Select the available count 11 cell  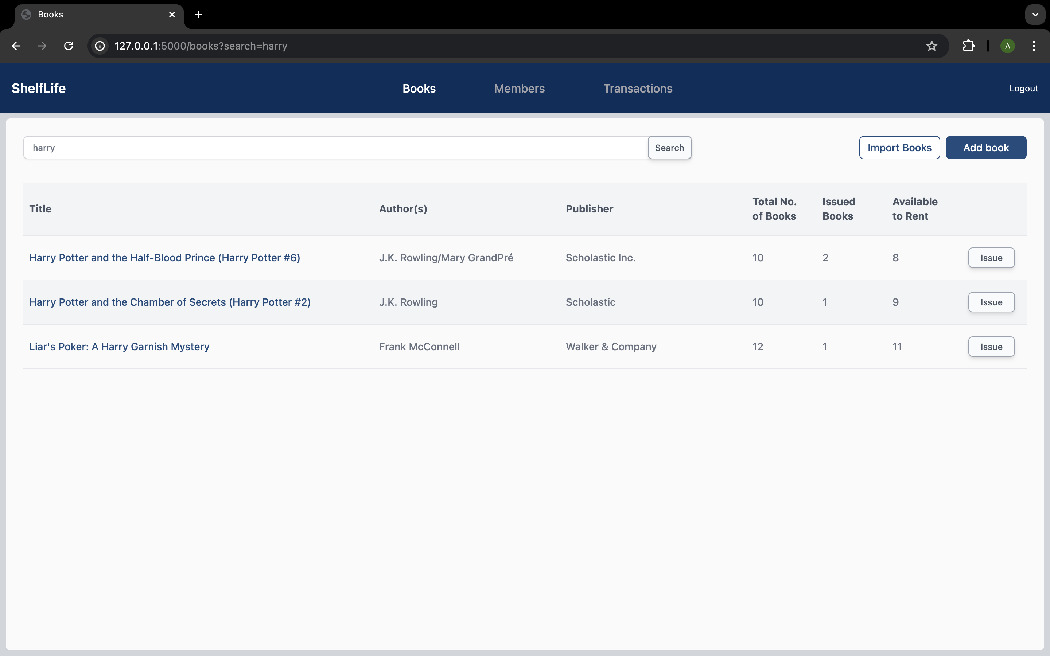(897, 347)
